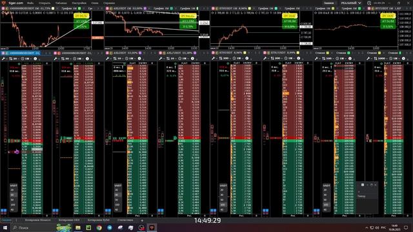Select USDT volume 20 in the ETHUSDT 8,96% panel
Viewport: 413px width, 232px height.
222,190
